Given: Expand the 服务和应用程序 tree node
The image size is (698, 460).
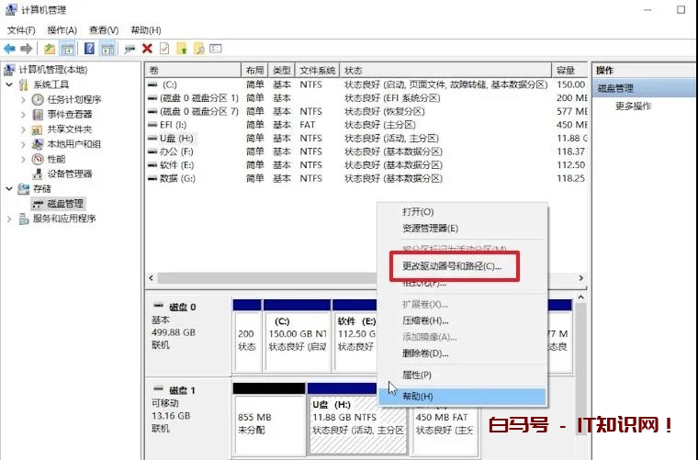Looking at the screenshot, I should click(x=10, y=219).
